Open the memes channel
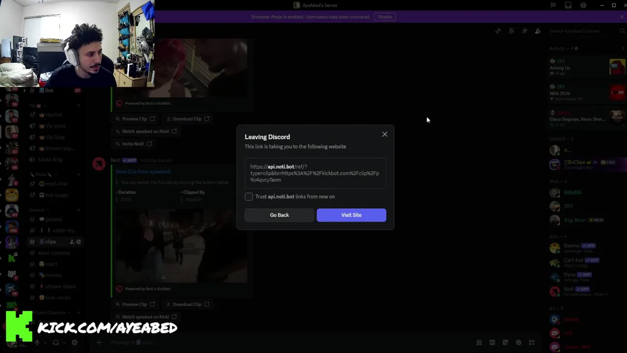The width and height of the screenshot is (627, 353). (x=54, y=275)
